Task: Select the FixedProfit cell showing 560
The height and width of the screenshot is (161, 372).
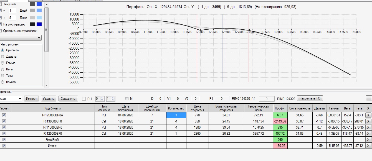Action: 280,139
